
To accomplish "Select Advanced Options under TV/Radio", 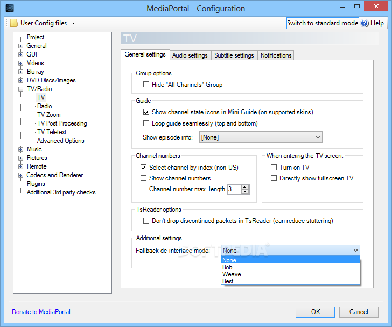I will point(60,141).
